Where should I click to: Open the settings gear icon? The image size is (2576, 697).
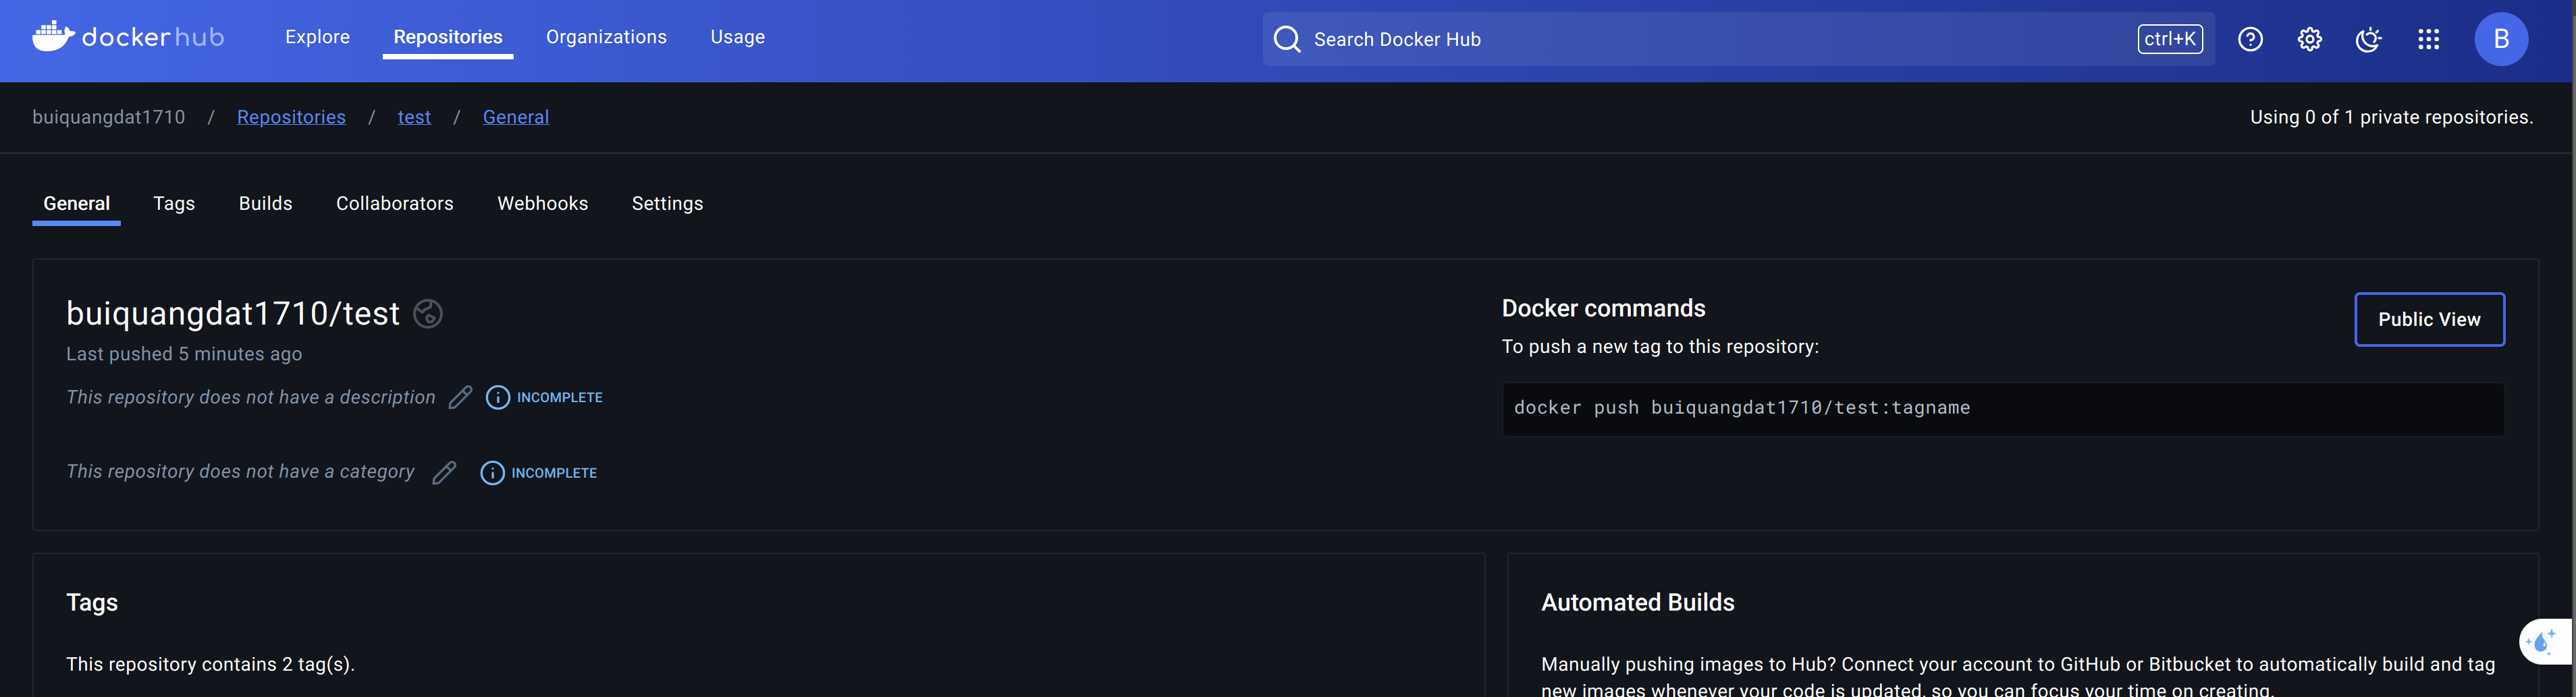click(x=2309, y=39)
